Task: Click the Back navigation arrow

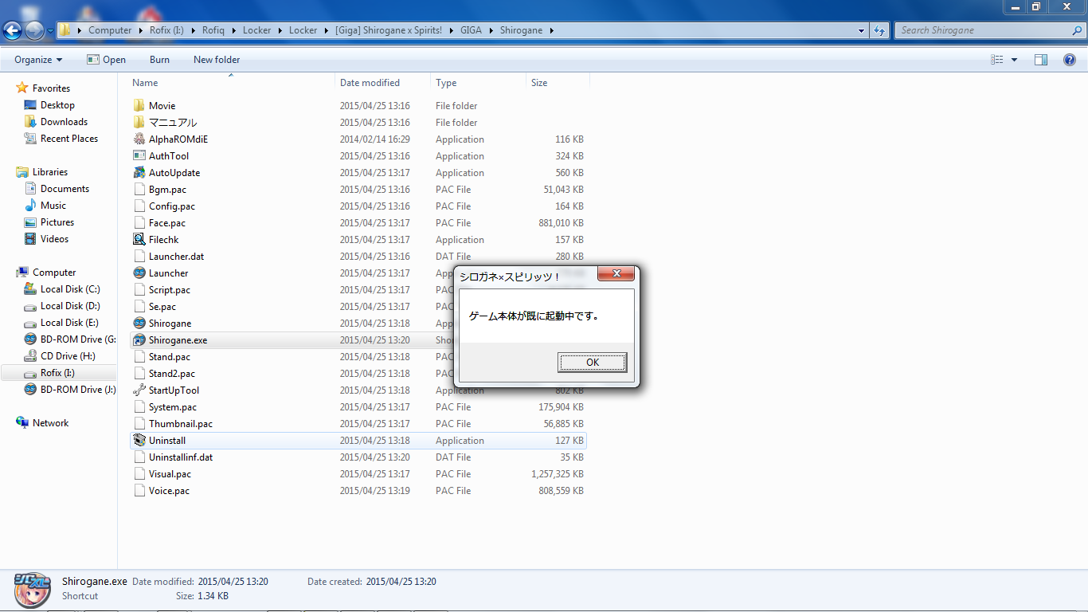Action: click(x=13, y=30)
